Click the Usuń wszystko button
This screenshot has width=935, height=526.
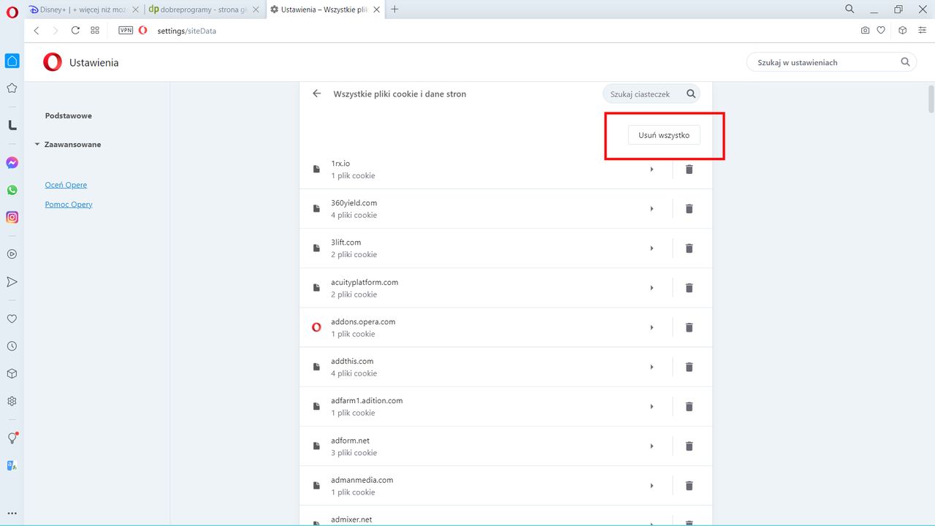[x=664, y=135]
